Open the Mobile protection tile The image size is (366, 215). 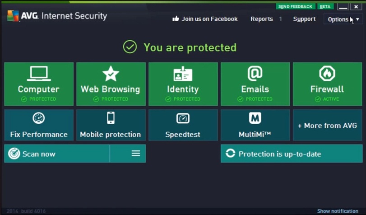111,125
